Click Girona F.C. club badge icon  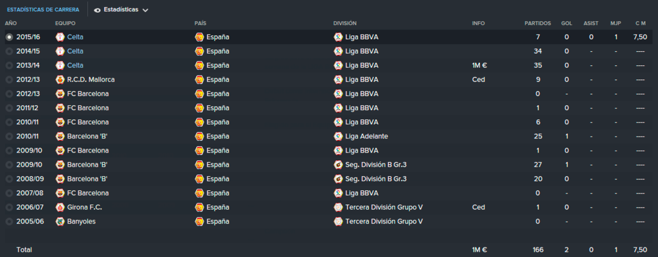[60, 207]
